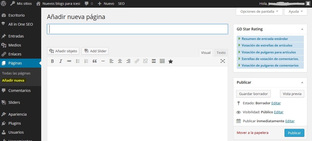Switch to the Texto editor tab
The height and width of the screenshot is (141, 312).
(221, 53)
